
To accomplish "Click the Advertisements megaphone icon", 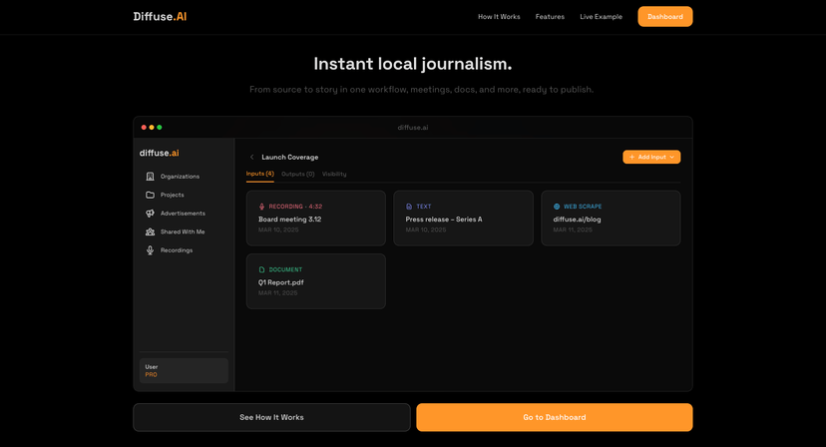I will tap(151, 214).
